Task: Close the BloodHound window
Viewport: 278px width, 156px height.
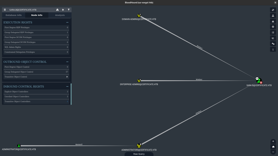Action: (x=275, y=2)
